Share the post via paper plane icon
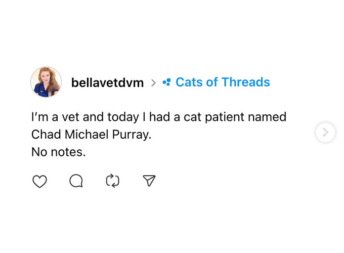 coord(149,181)
